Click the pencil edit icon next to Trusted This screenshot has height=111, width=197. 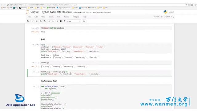point(162,17)
